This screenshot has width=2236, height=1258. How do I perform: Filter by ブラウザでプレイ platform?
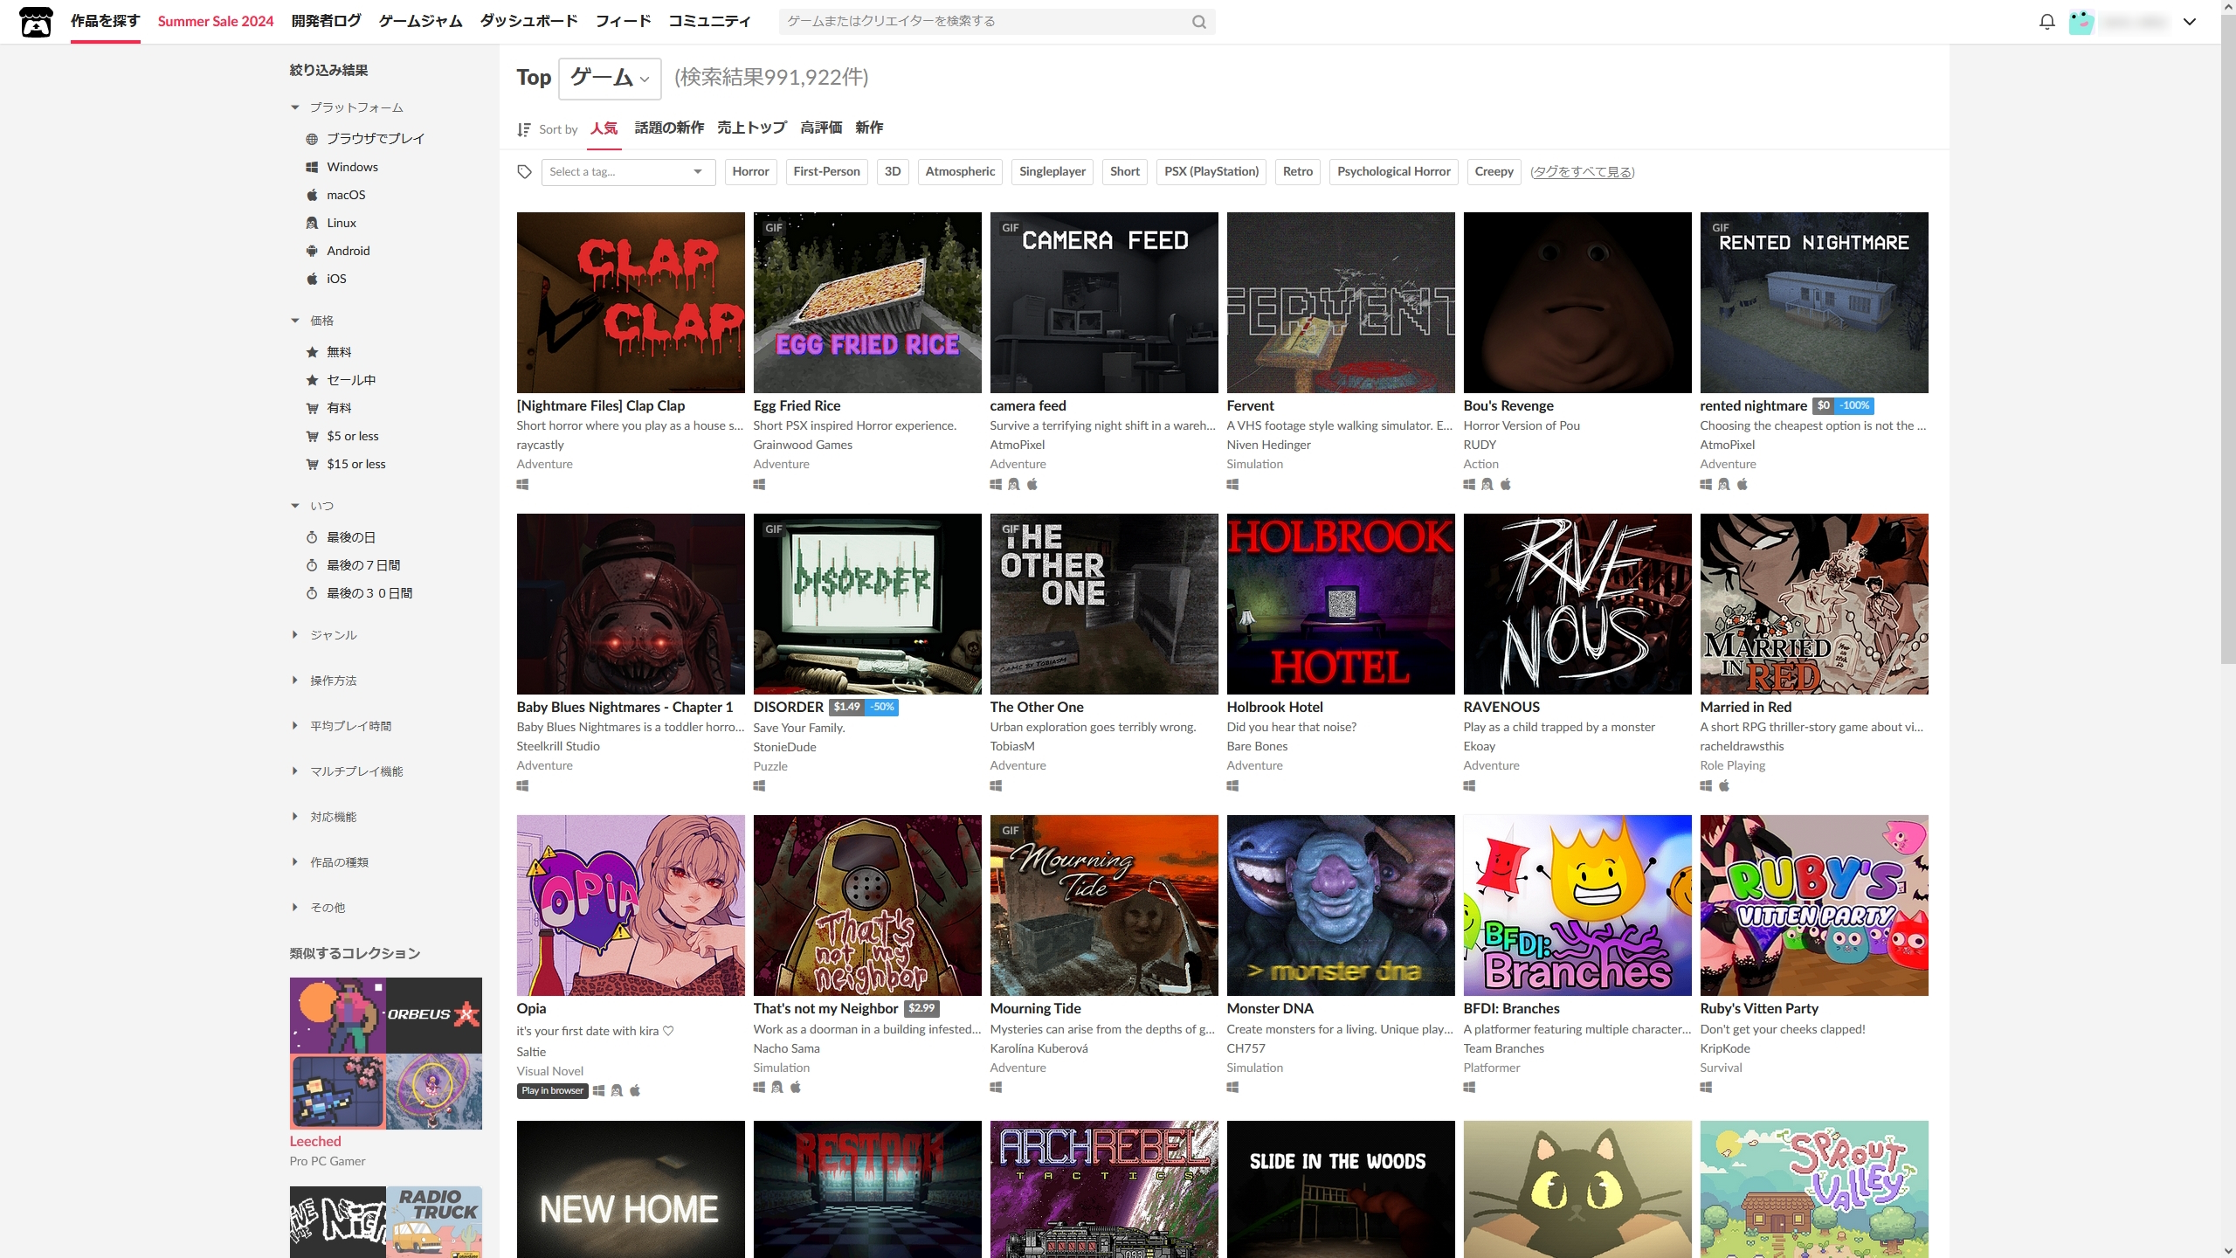point(375,139)
